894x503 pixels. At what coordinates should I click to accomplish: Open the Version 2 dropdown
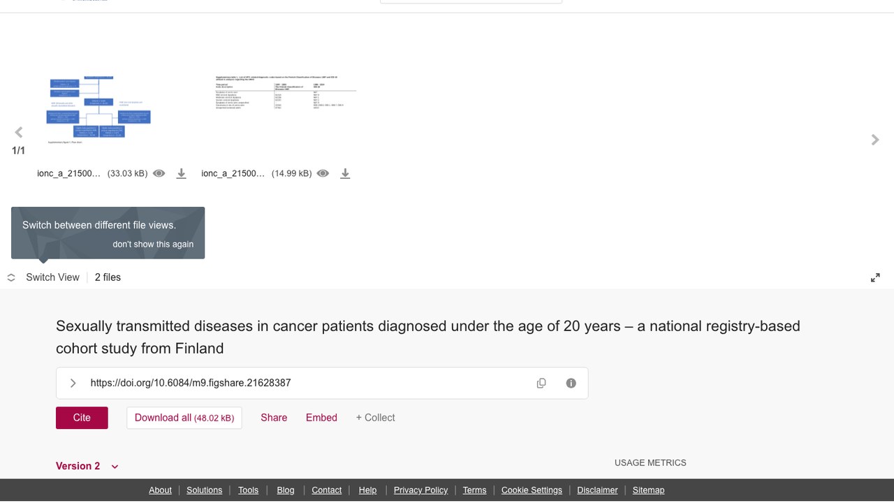[87, 466]
